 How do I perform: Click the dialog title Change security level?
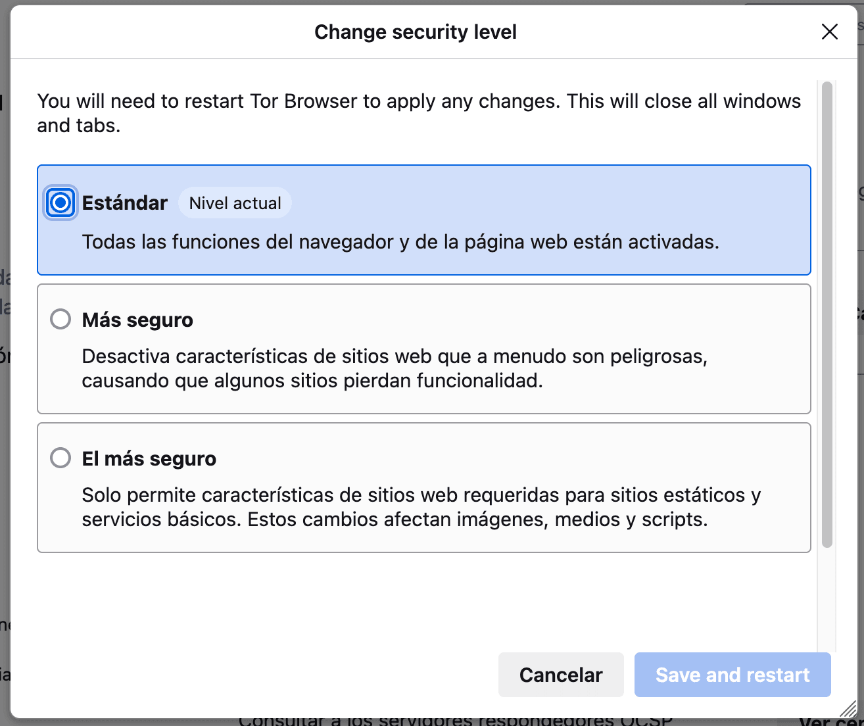click(x=416, y=32)
